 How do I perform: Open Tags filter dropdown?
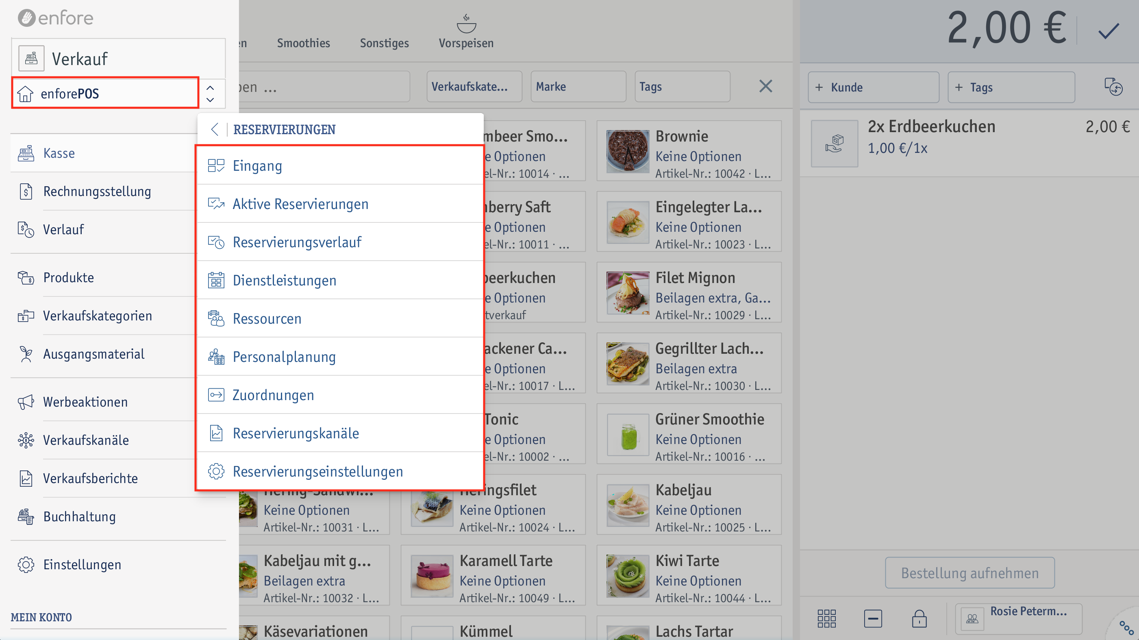tap(682, 86)
